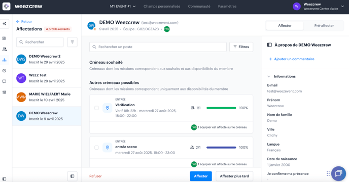
Task: Open the Filtres button
Action: click(241, 47)
